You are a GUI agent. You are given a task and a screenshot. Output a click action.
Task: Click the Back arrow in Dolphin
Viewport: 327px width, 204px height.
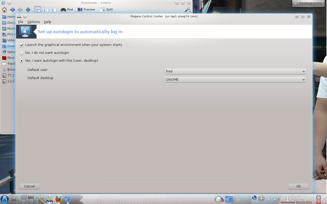point(12,10)
